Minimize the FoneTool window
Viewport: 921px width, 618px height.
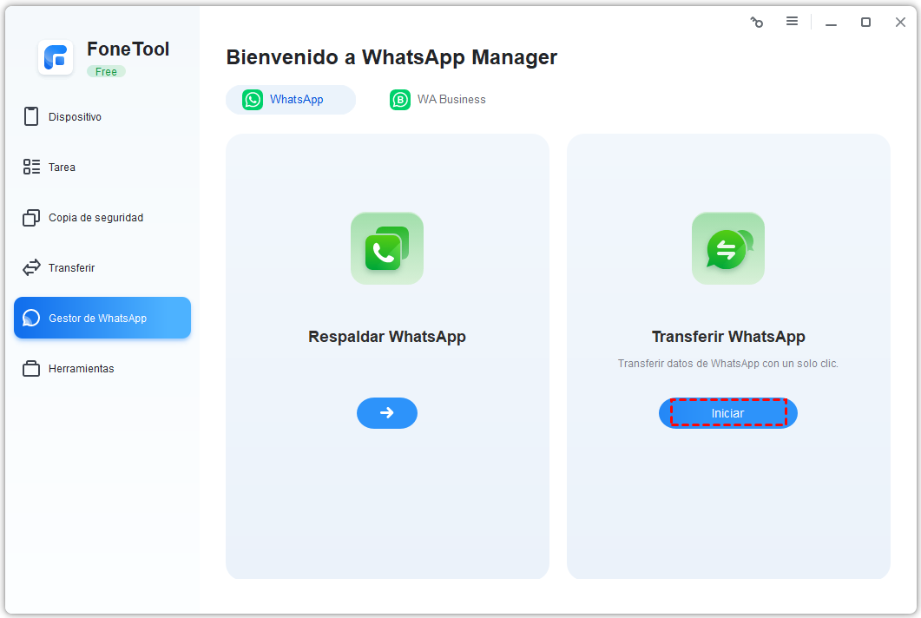pyautogui.click(x=831, y=23)
